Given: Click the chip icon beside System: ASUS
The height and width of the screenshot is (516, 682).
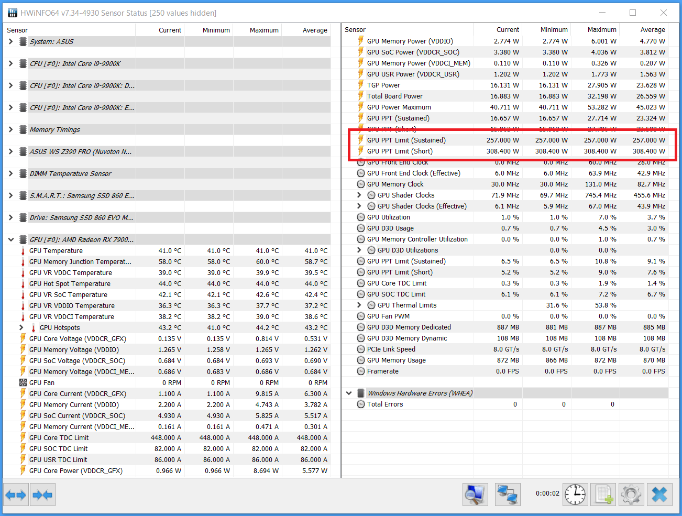Looking at the screenshot, I should (23, 41).
